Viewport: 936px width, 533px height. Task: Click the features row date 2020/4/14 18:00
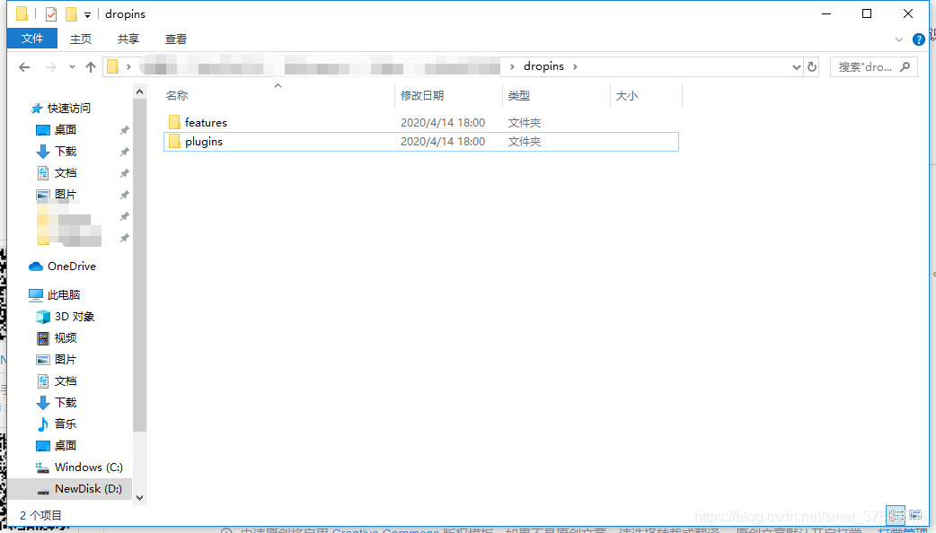click(442, 122)
